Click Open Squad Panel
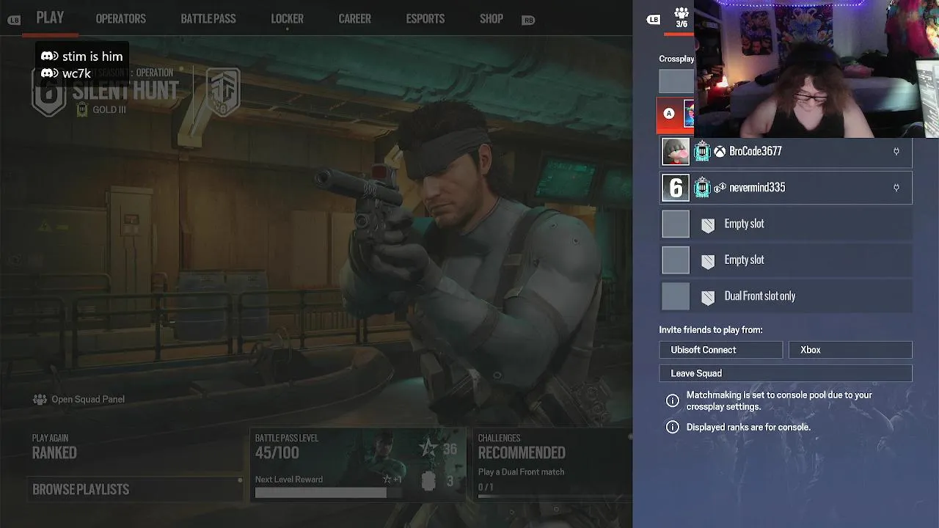The width and height of the screenshot is (939, 528). [x=88, y=400]
